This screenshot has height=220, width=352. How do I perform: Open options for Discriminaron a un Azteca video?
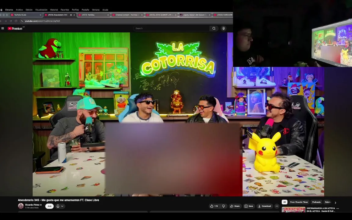338,209
